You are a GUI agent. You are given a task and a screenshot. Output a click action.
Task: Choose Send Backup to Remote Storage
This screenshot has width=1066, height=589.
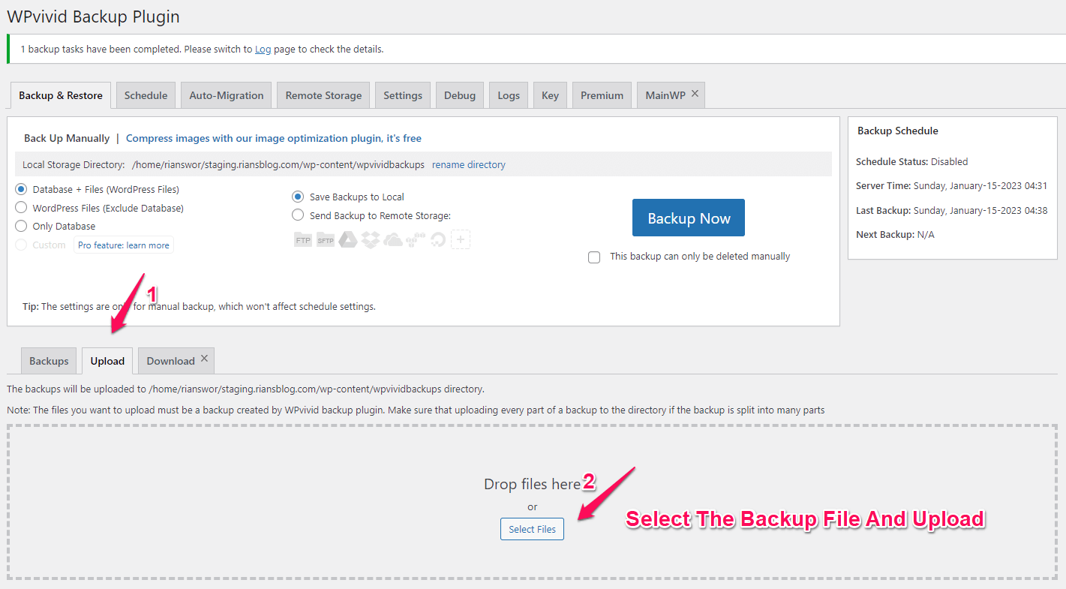[298, 215]
